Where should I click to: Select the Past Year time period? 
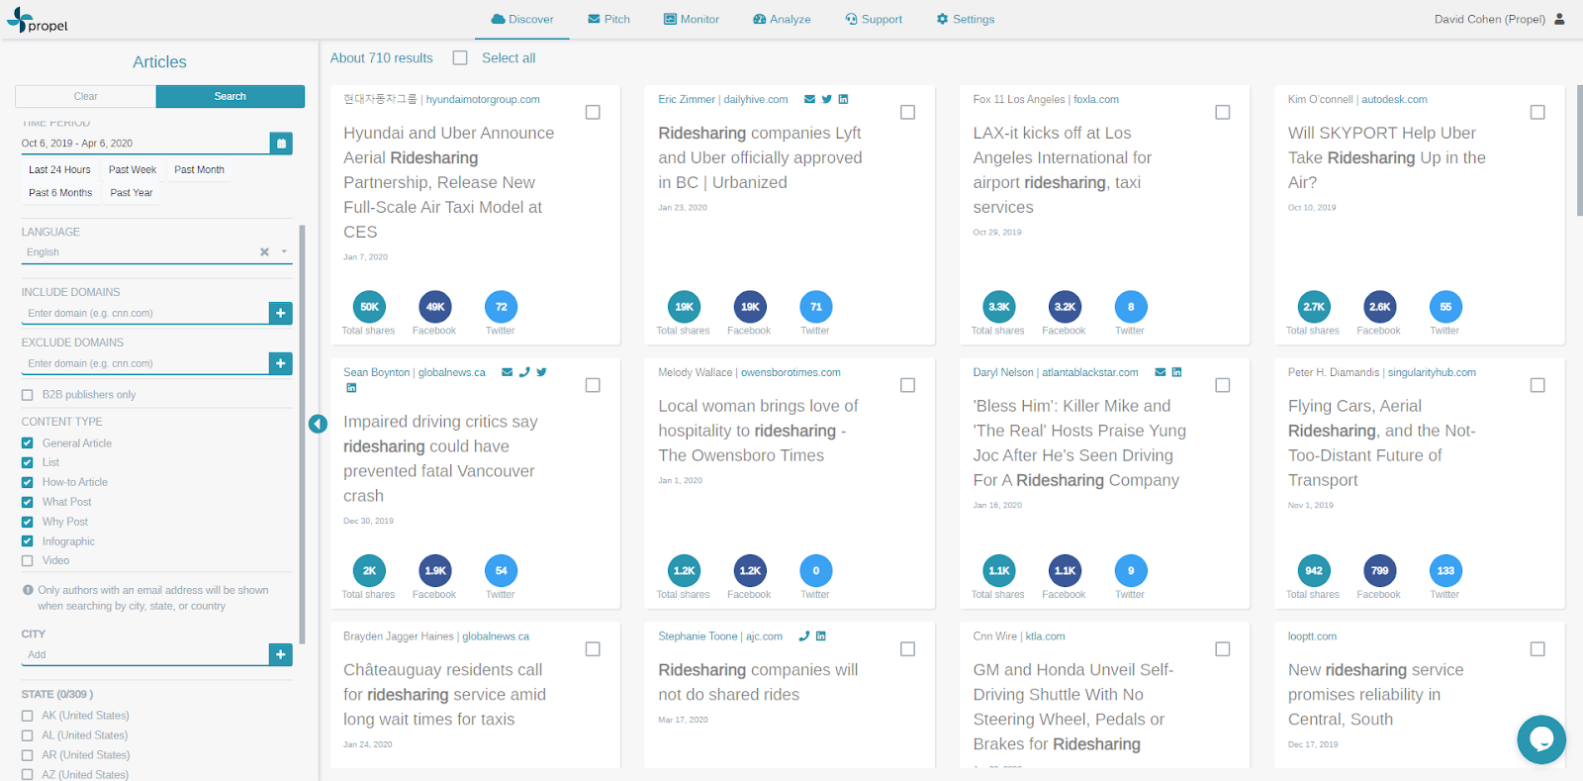click(132, 193)
